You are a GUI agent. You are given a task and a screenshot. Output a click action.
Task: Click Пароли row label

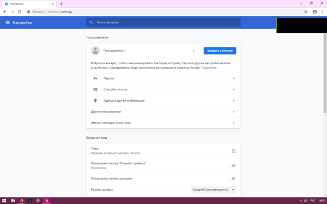(x=108, y=78)
